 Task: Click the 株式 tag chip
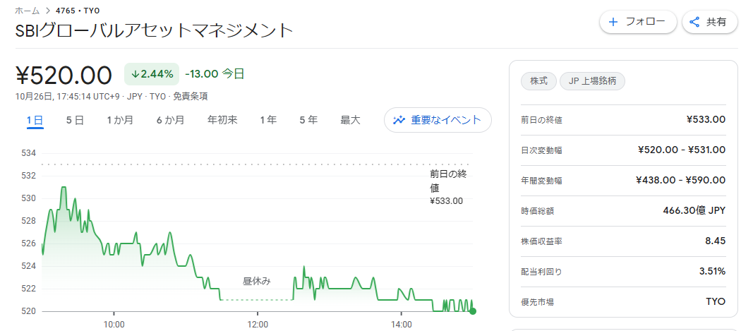click(x=538, y=81)
